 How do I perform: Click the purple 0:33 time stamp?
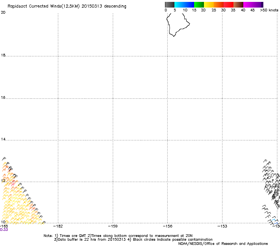(4, 230)
